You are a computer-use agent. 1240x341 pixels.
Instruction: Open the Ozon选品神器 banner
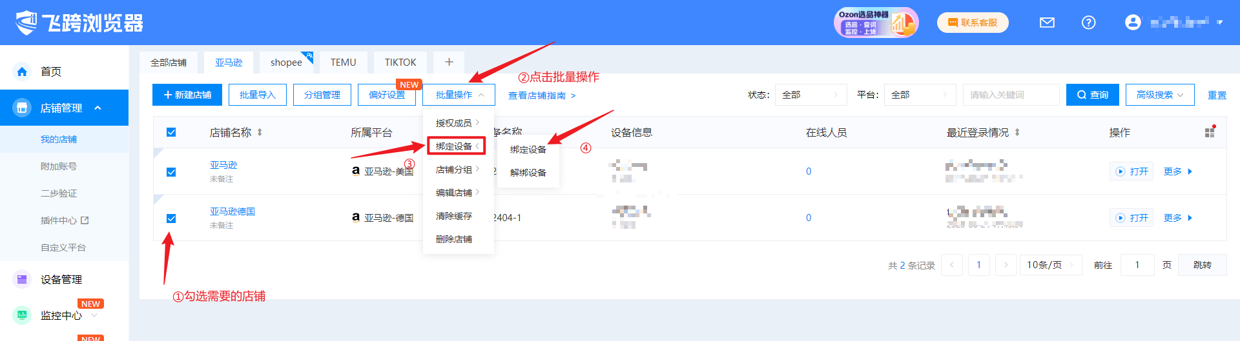[876, 23]
